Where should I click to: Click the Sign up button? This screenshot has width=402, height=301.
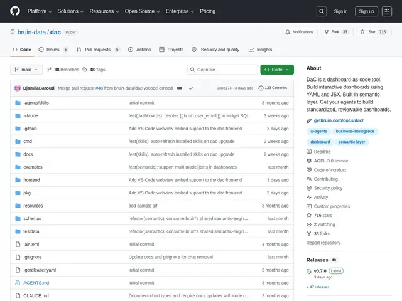point(366,11)
